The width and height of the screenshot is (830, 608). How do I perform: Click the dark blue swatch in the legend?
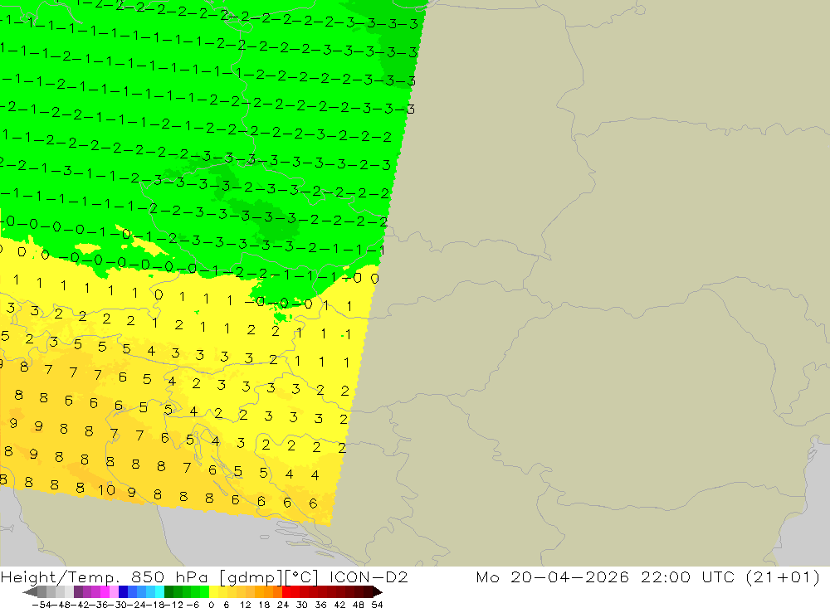(x=123, y=592)
